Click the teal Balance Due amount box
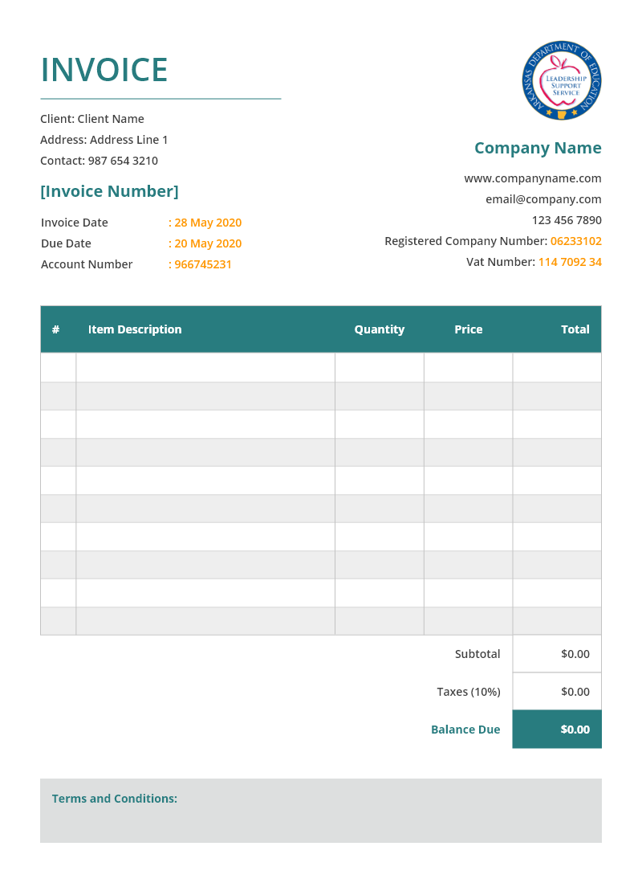 [x=557, y=730]
